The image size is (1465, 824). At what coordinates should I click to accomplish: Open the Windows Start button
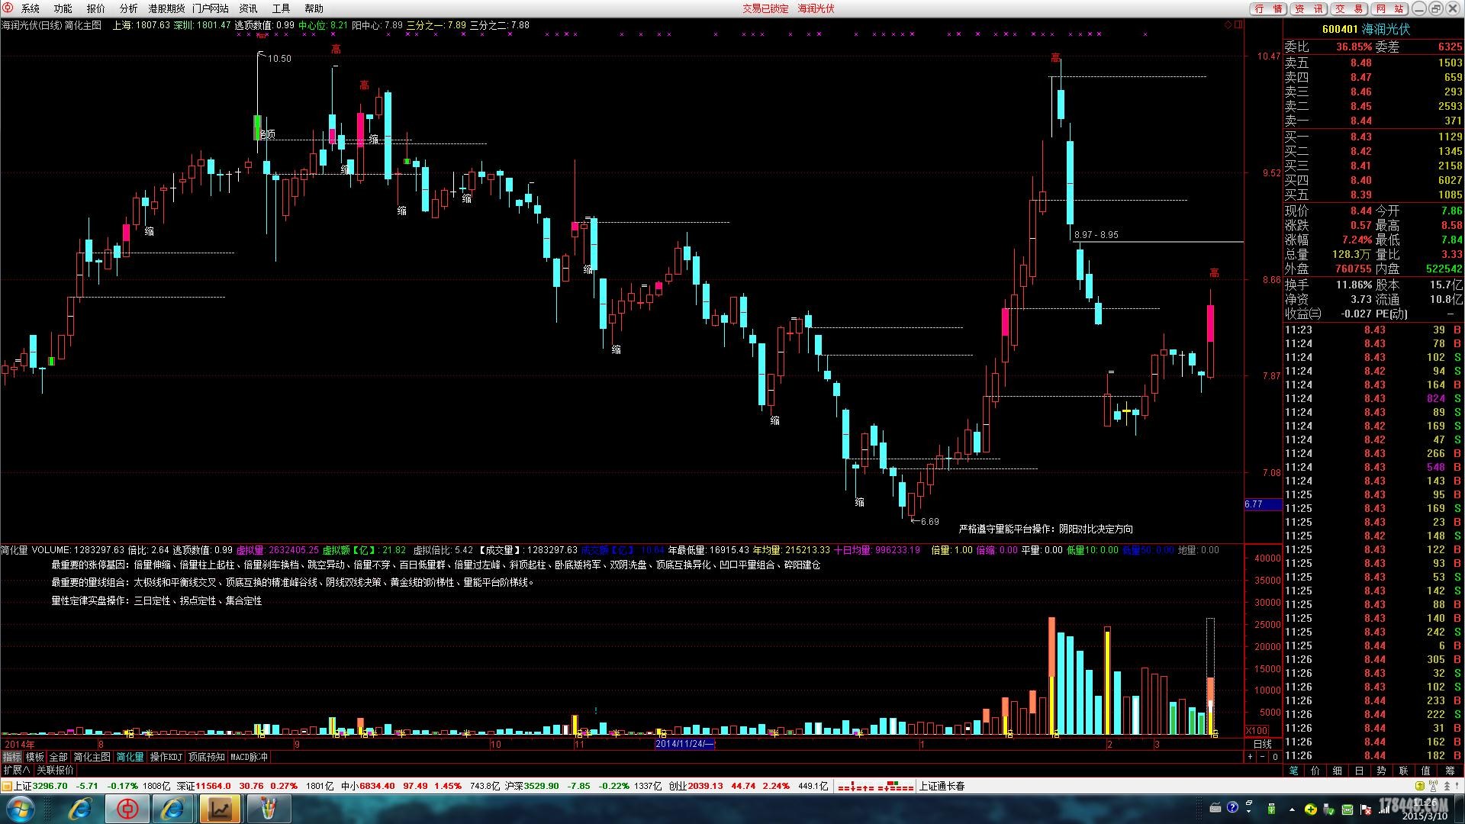pos(21,809)
